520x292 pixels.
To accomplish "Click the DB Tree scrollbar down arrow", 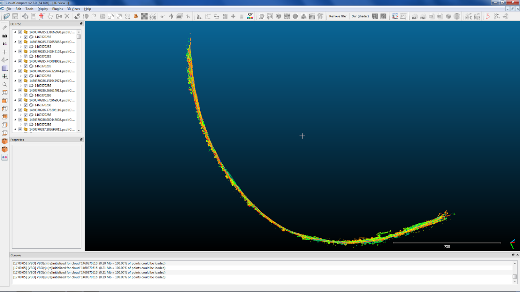I will click(x=79, y=130).
